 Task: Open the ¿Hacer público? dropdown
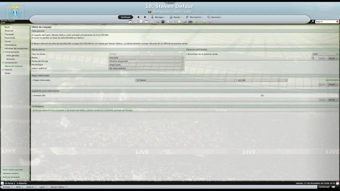pyautogui.click(x=146, y=68)
